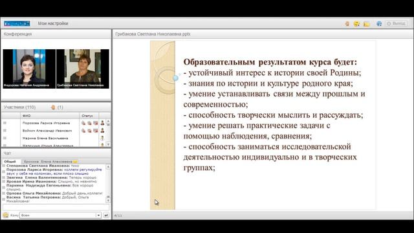Image resolution: width=414 pixels, height=233 pixels.
Task: Click the blue globe icon in top toolbar
Action: tap(379, 24)
